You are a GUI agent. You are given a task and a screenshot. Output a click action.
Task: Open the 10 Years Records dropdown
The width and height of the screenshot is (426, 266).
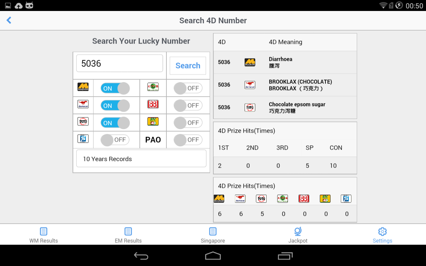[x=141, y=159]
